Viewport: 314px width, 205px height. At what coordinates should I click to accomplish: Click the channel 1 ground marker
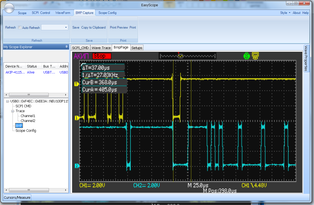(77, 118)
